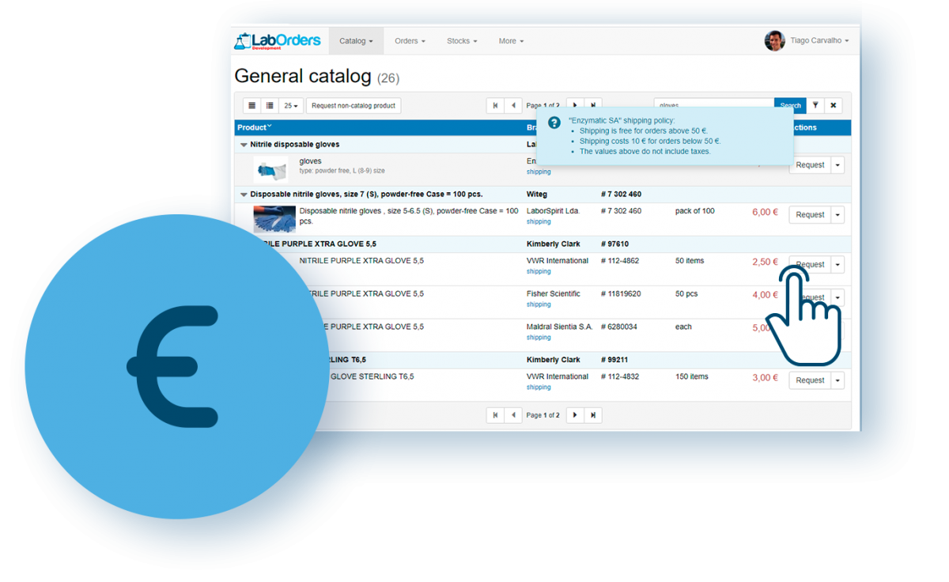The height and width of the screenshot is (582, 949).
Task: Request the VWR International 150 items glove
Action: click(x=810, y=380)
